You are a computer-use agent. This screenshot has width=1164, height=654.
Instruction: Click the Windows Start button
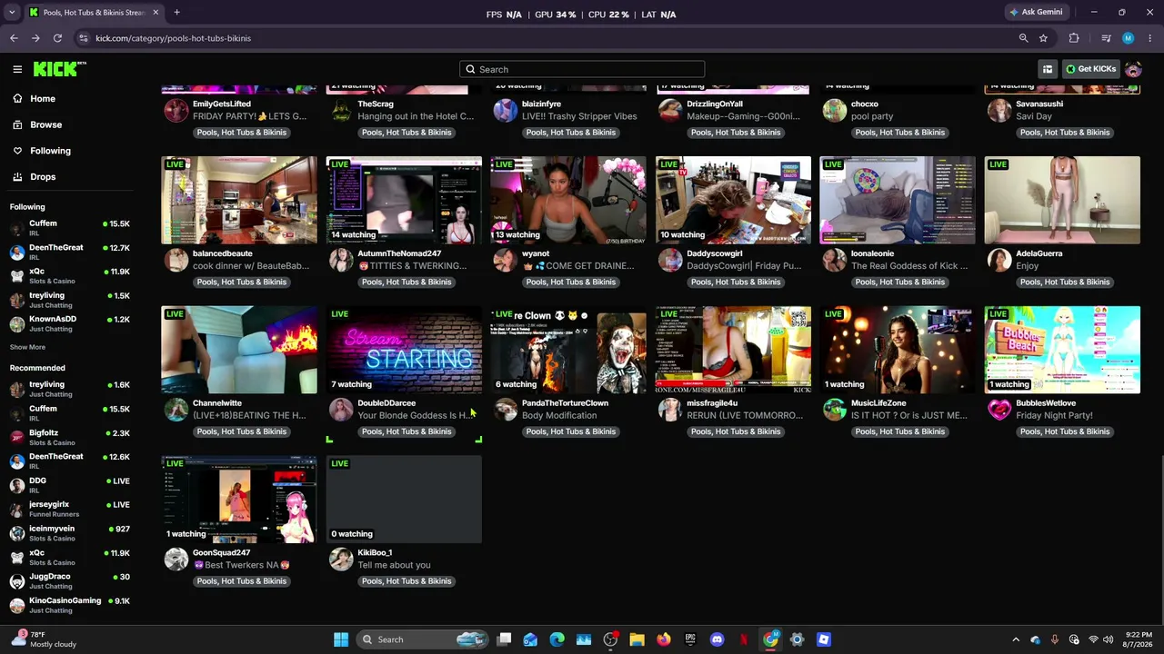[341, 639]
